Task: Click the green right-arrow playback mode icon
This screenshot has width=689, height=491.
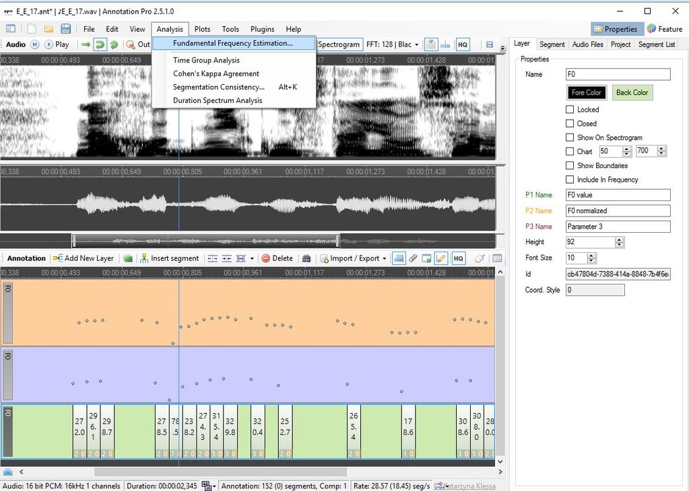Action: [86, 44]
